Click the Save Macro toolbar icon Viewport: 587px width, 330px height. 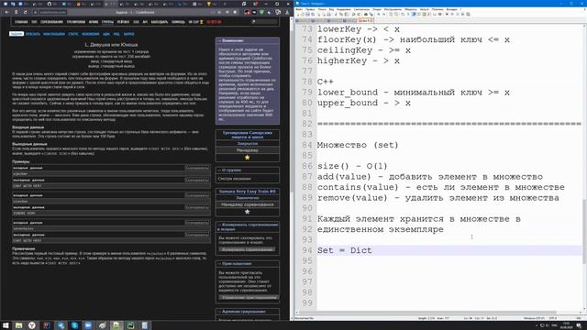tap(468, 15)
